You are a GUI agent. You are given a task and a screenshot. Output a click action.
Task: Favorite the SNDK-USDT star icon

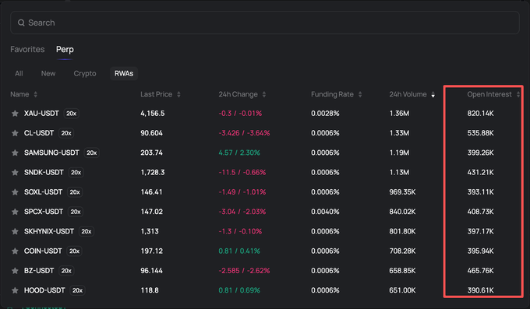click(15, 172)
